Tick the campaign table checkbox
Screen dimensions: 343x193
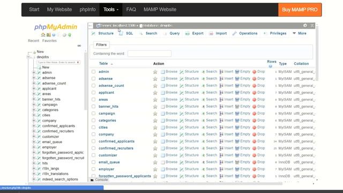coord(94,113)
